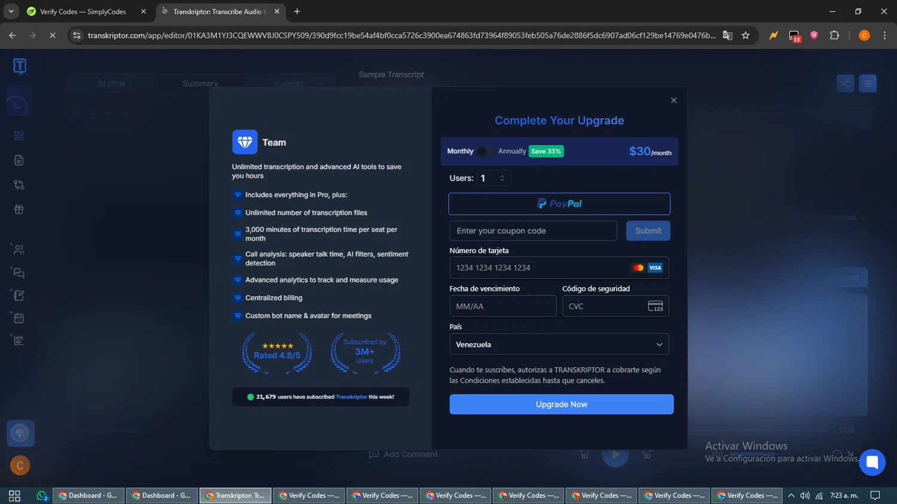Click the play button in audio player

tap(615, 455)
